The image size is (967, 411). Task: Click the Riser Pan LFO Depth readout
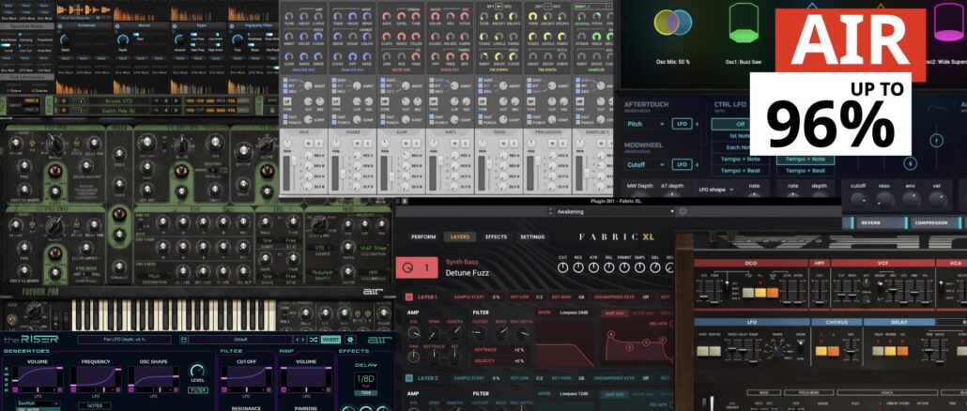(125, 340)
